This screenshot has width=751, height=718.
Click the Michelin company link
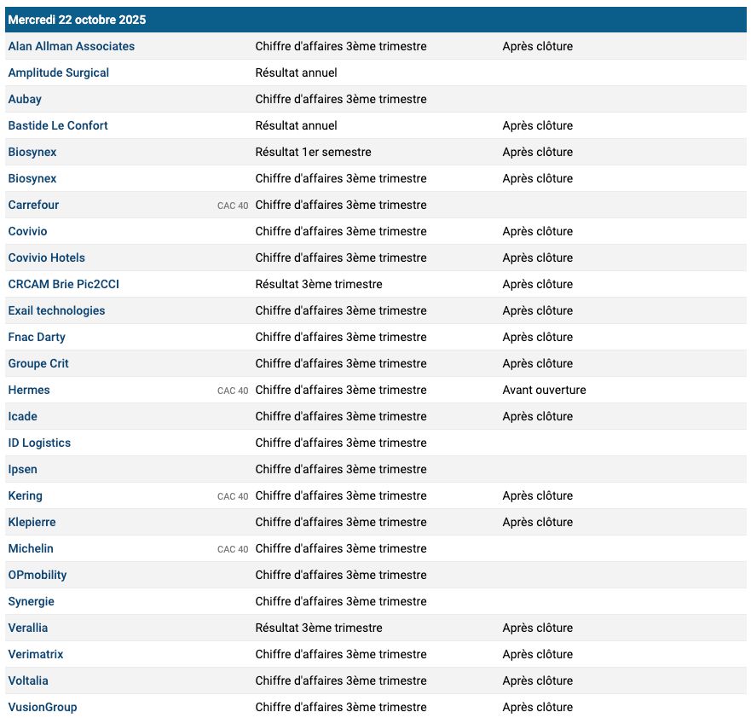[x=31, y=548]
